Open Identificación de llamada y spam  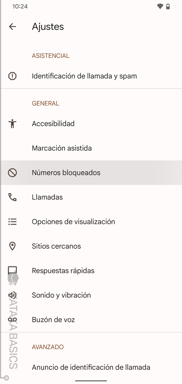coord(84,76)
